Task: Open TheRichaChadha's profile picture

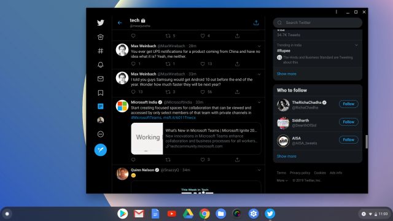Action: pyautogui.click(x=283, y=105)
